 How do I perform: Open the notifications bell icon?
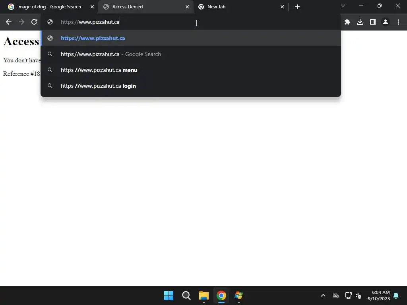(396, 295)
